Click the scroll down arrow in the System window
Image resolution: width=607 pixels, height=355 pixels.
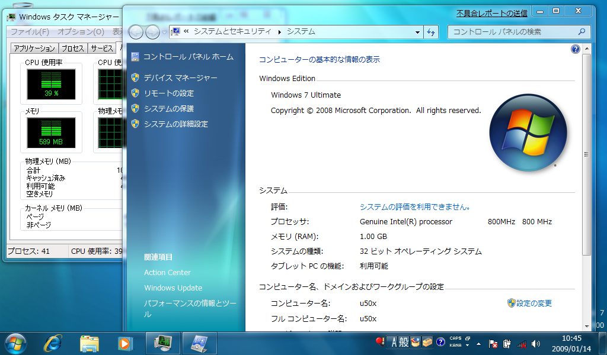[586, 327]
